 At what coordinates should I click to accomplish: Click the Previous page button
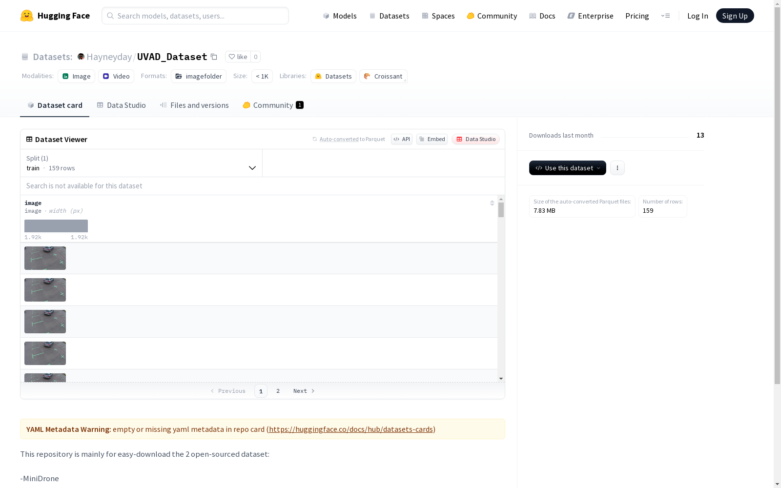tap(228, 391)
